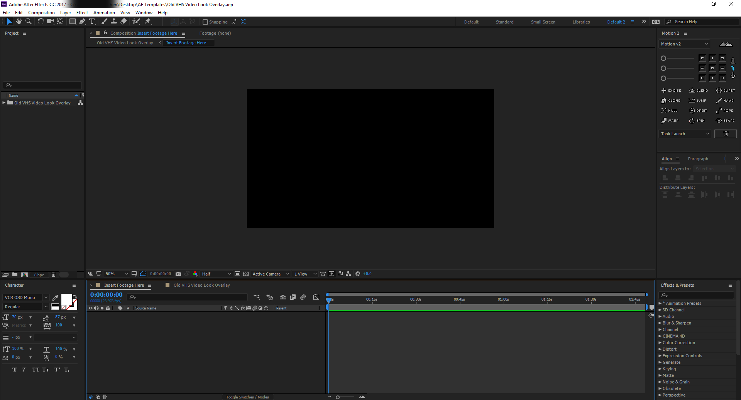
Task: Open the Character panel fill color swatch
Action: point(68,300)
